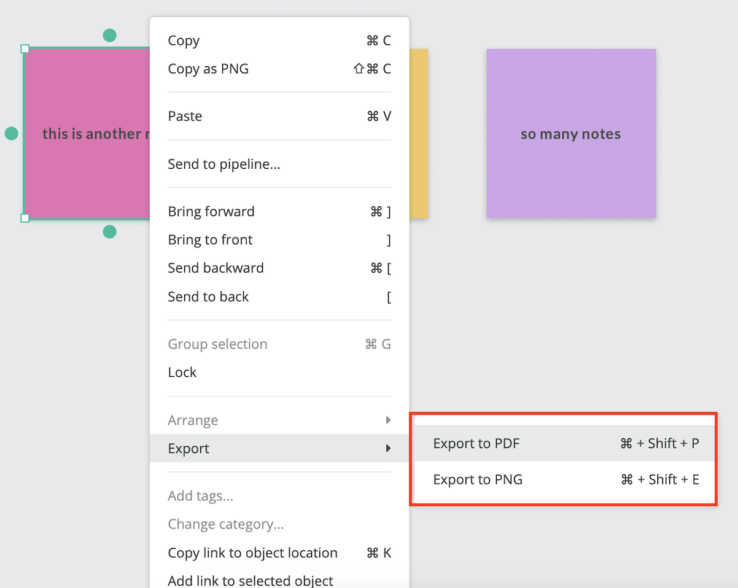
Task: Choose Copy link to object location
Action: pyautogui.click(x=279, y=553)
